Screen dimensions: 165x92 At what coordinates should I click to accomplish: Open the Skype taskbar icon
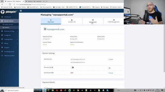108,90
